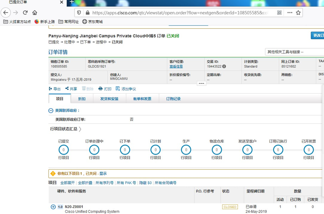Click 已开发票 status circle

(x=309, y=150)
